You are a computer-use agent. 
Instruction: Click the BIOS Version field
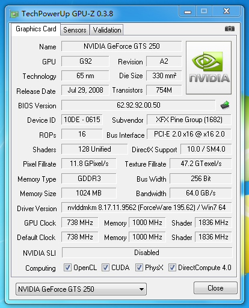138,105
